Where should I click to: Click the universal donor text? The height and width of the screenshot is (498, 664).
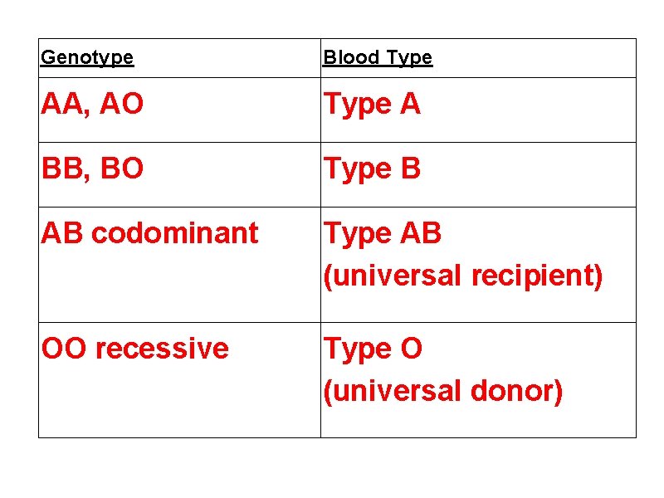click(443, 390)
